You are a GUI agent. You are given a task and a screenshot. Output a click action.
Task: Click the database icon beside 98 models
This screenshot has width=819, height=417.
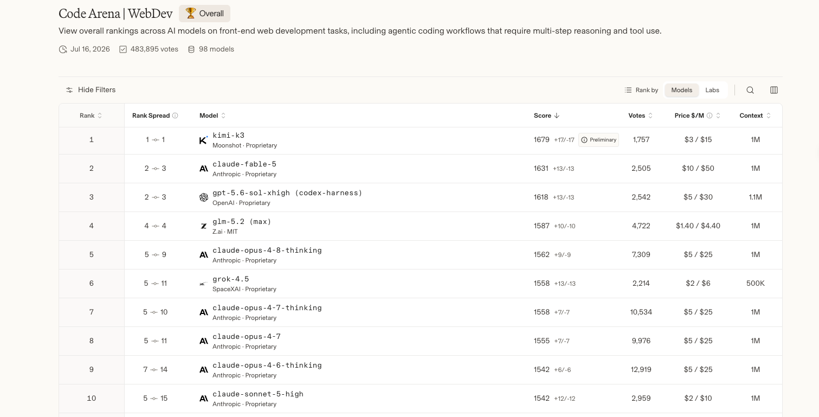coord(191,49)
